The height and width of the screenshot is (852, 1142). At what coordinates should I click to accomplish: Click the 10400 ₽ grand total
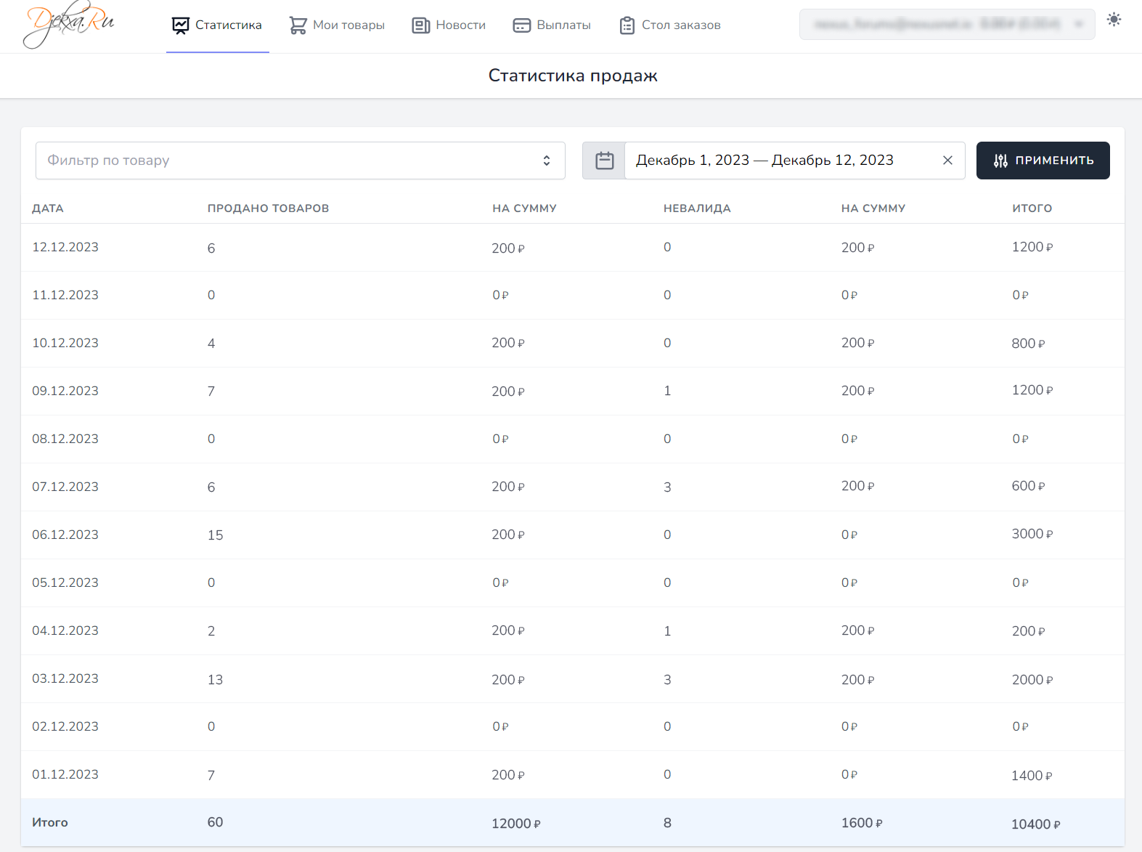click(x=1036, y=824)
